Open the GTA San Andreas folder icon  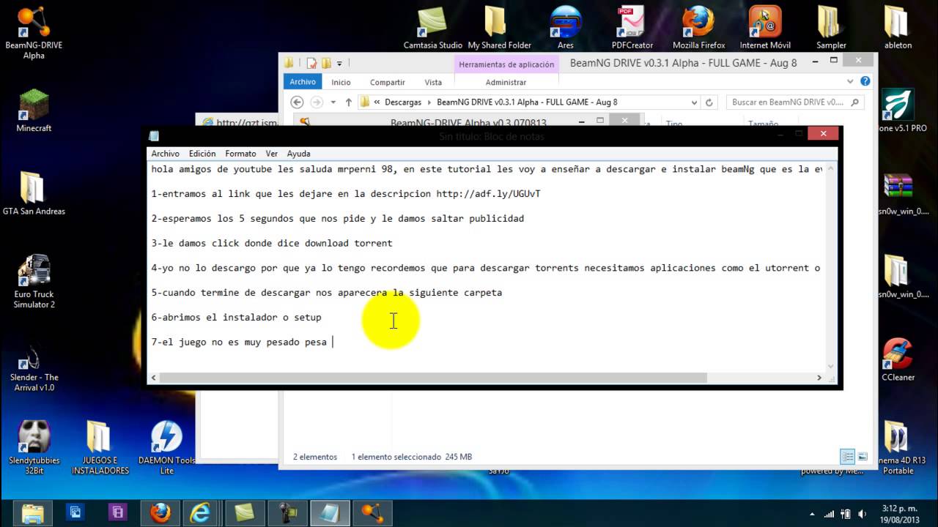[34, 194]
